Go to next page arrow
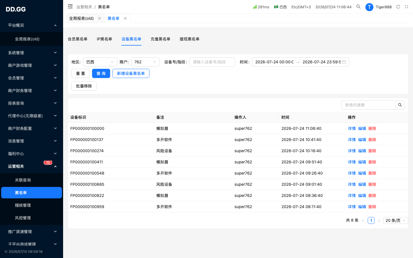The image size is (413, 258). 379,220
